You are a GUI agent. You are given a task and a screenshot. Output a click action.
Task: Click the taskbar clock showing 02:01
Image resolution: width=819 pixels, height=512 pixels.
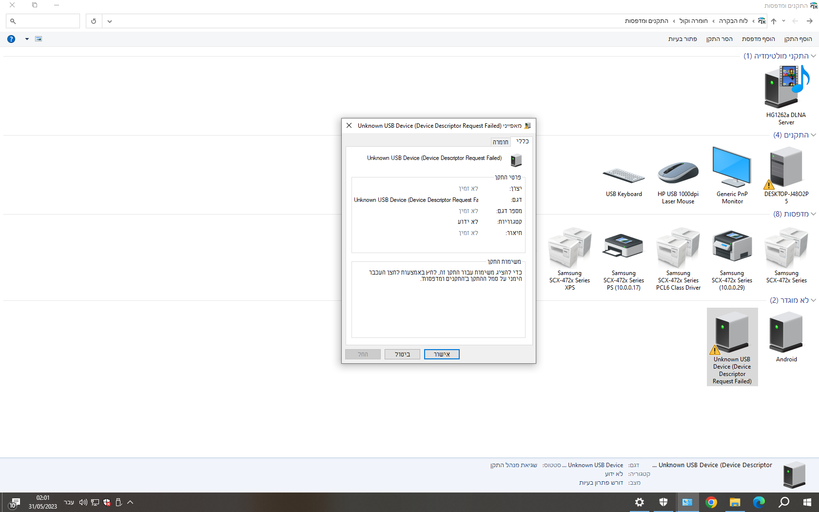(43, 502)
